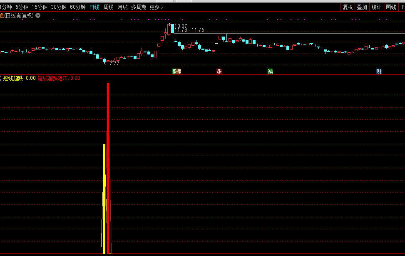The width and height of the screenshot is (405, 256).
Task: Click the 复权 button
Action: [348, 7]
